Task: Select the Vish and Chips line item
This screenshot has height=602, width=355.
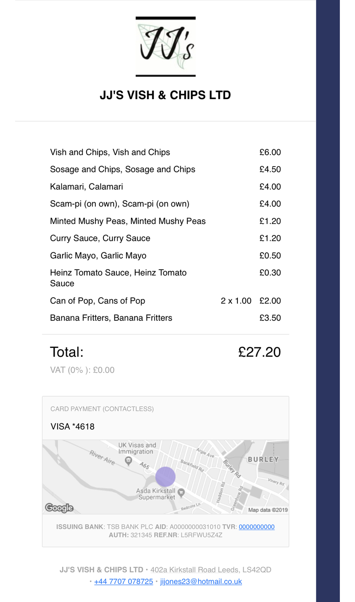Action: pyautogui.click(x=110, y=152)
